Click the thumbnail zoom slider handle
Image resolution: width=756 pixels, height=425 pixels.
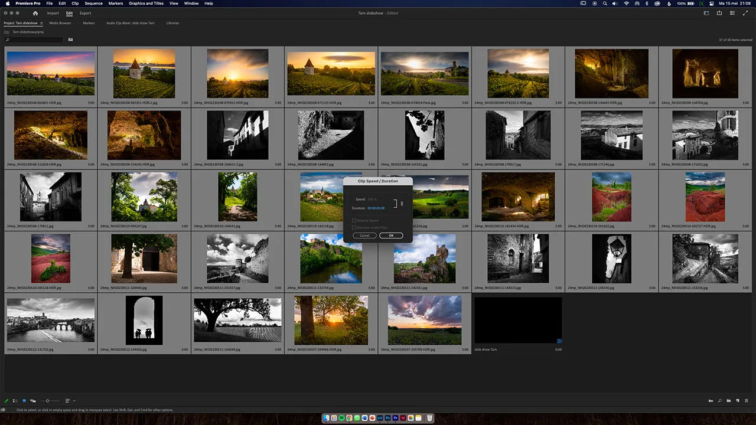48,401
